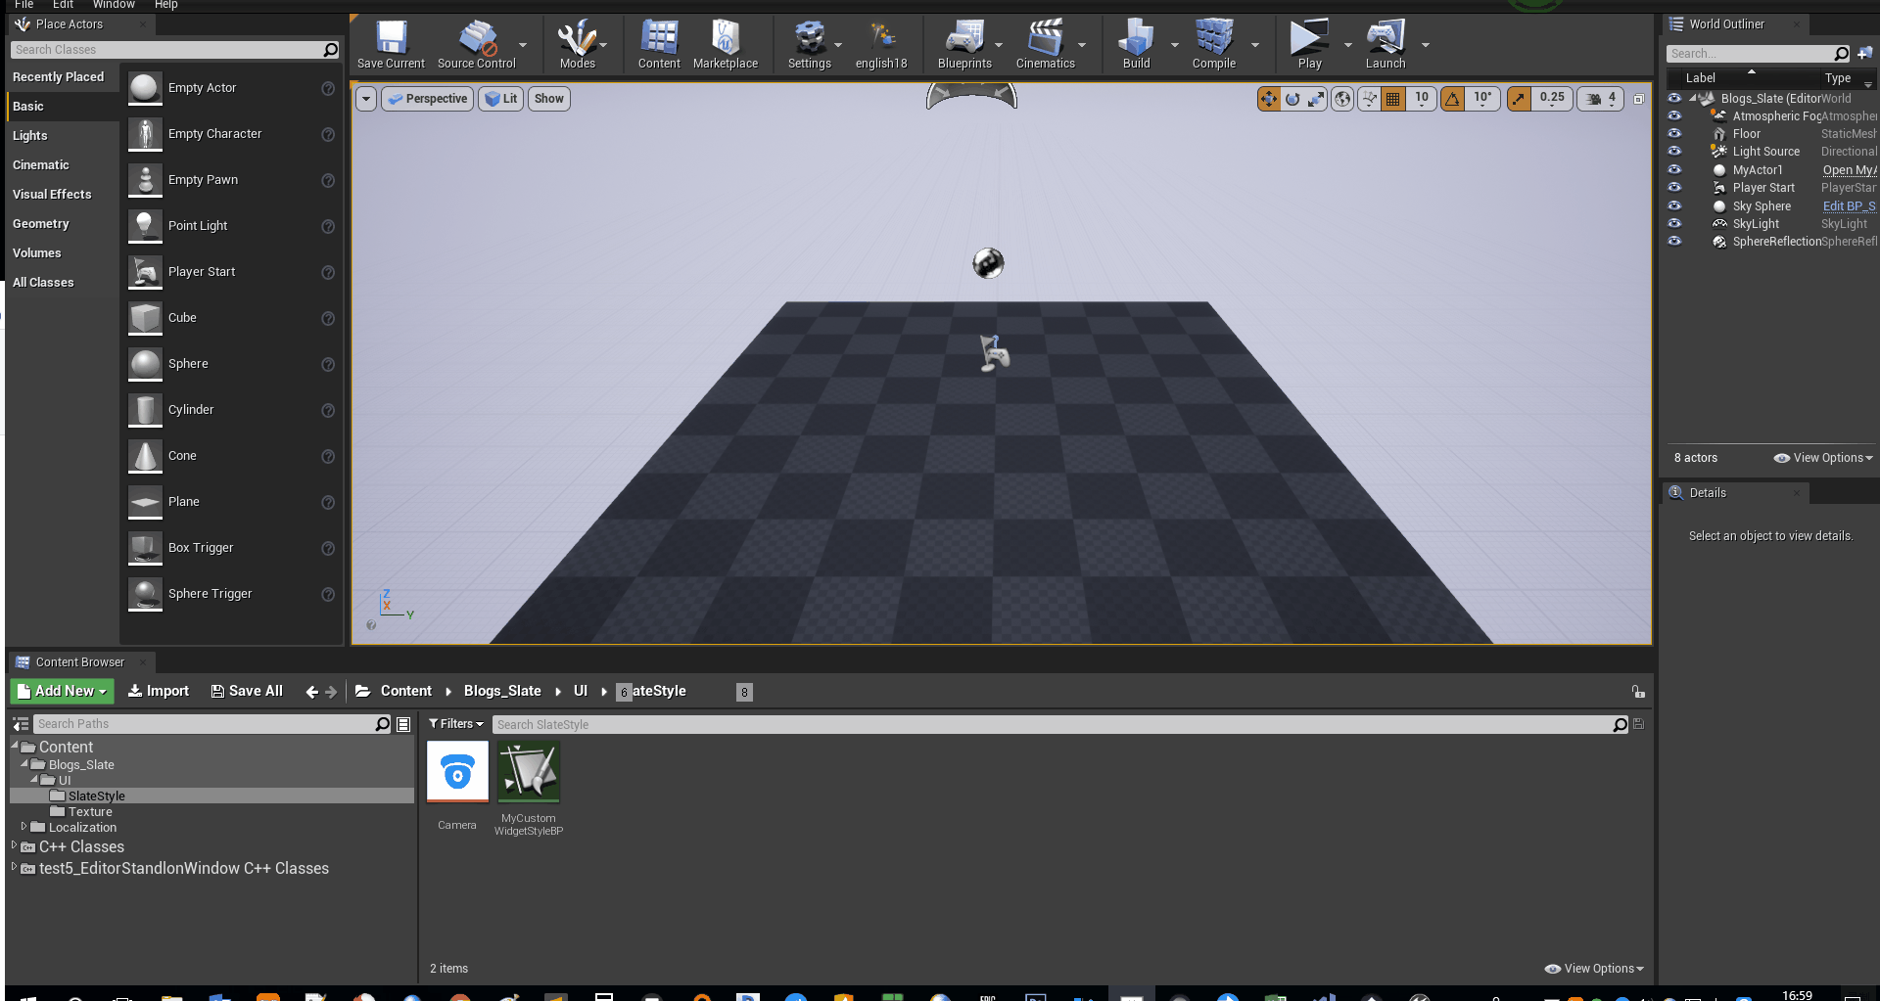Screen dimensions: 1880x1001
Task: Click Edit BP_S link for Sky Sphere
Action: (1849, 205)
